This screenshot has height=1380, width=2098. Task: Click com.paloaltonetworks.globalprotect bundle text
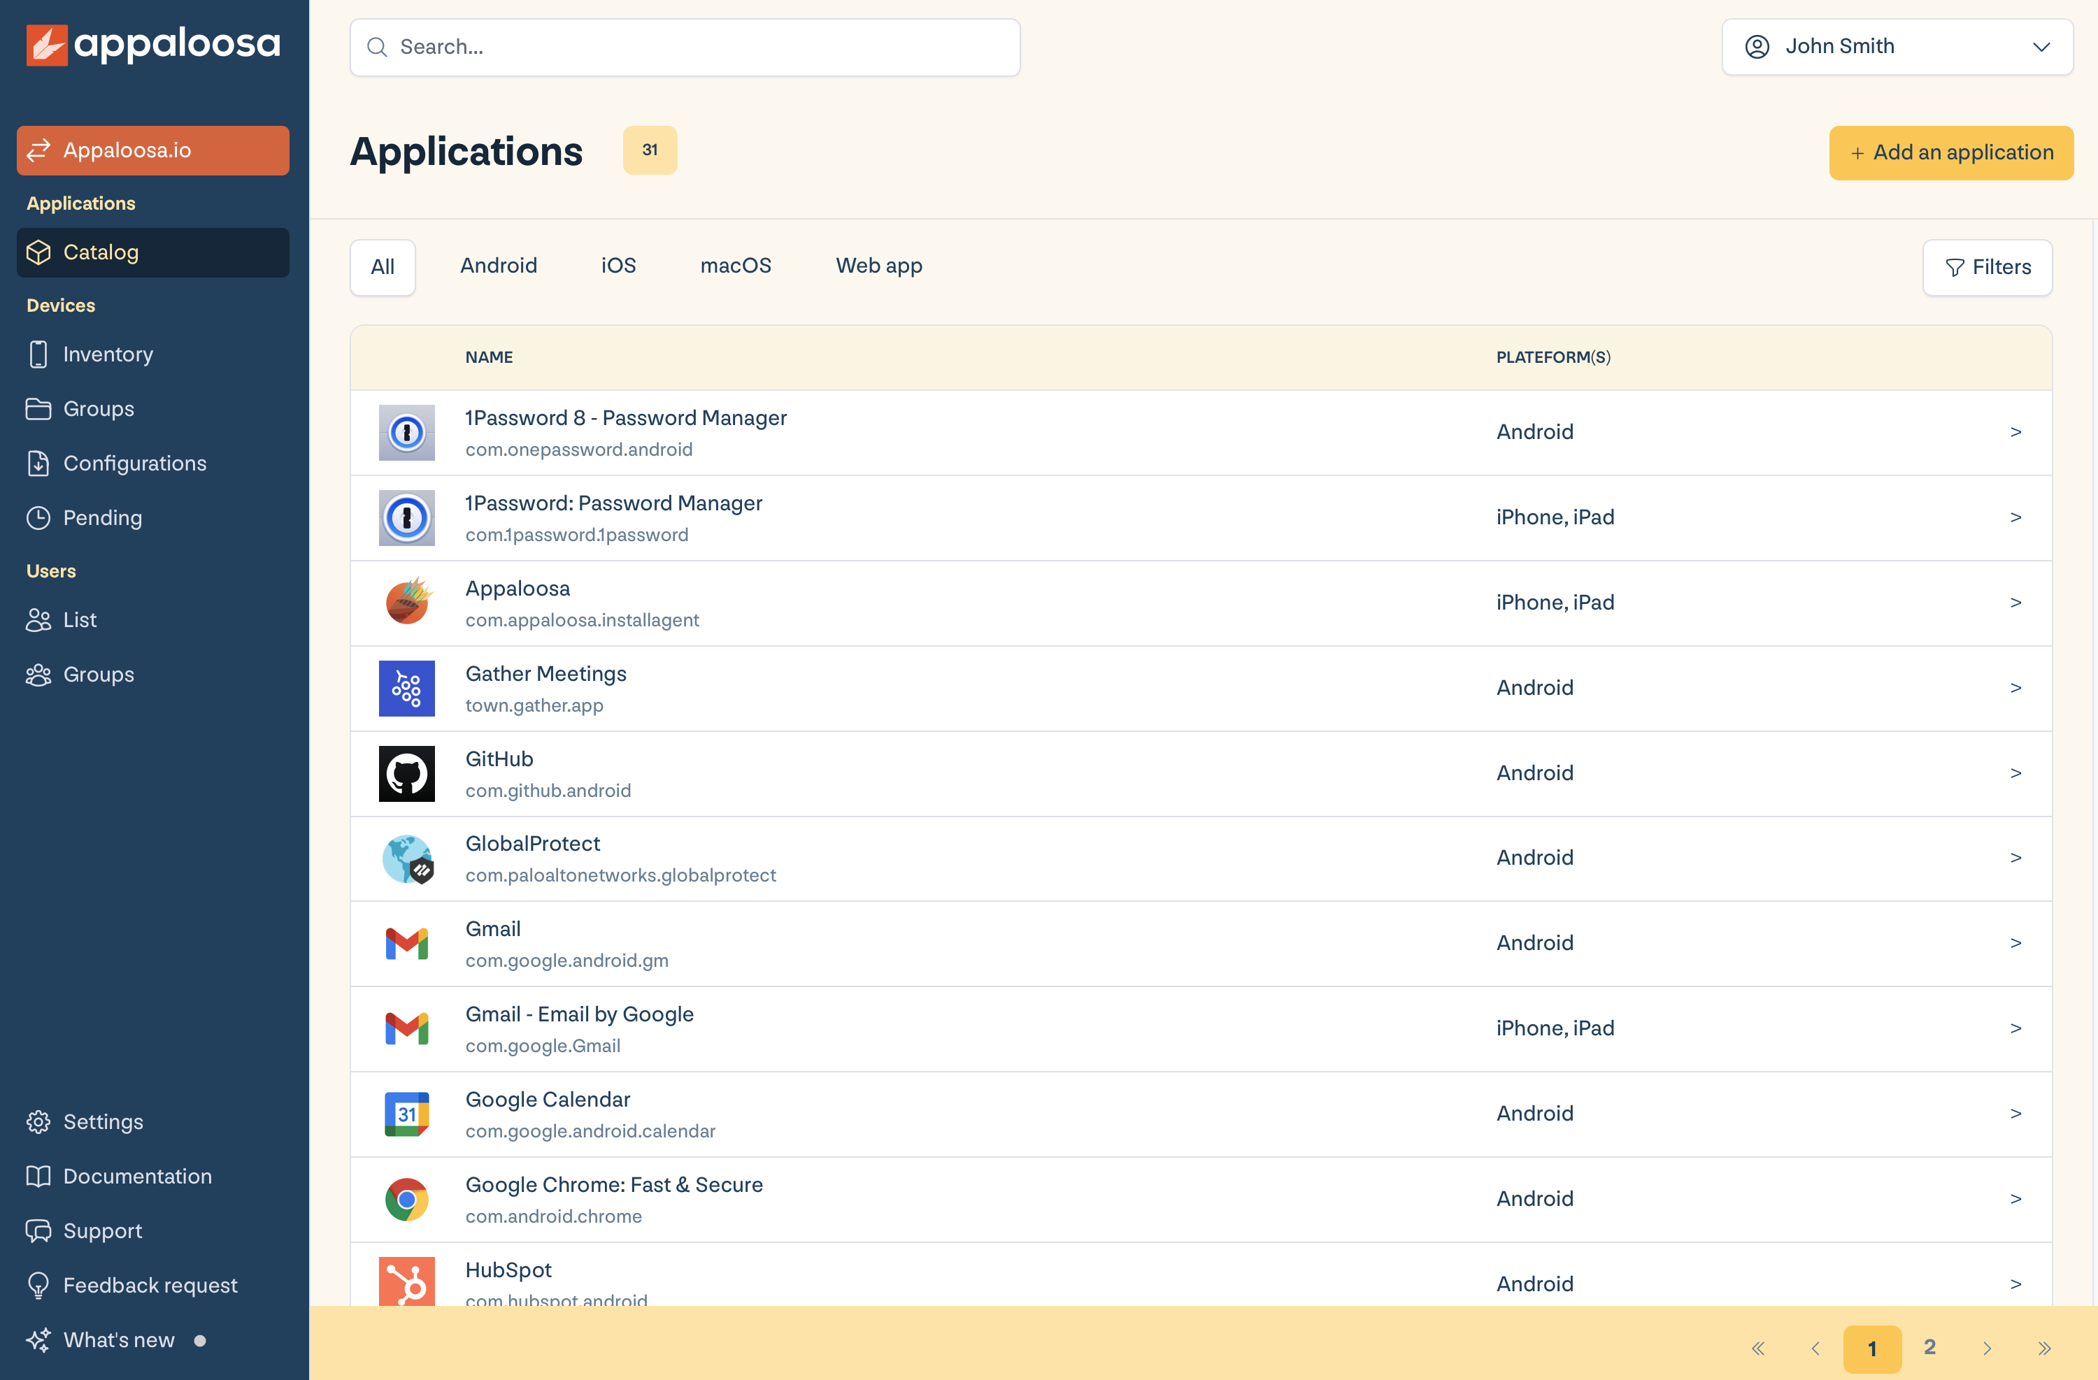620,876
